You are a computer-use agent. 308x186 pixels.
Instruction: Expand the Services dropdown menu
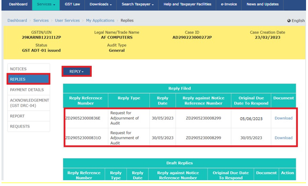point(46,4)
